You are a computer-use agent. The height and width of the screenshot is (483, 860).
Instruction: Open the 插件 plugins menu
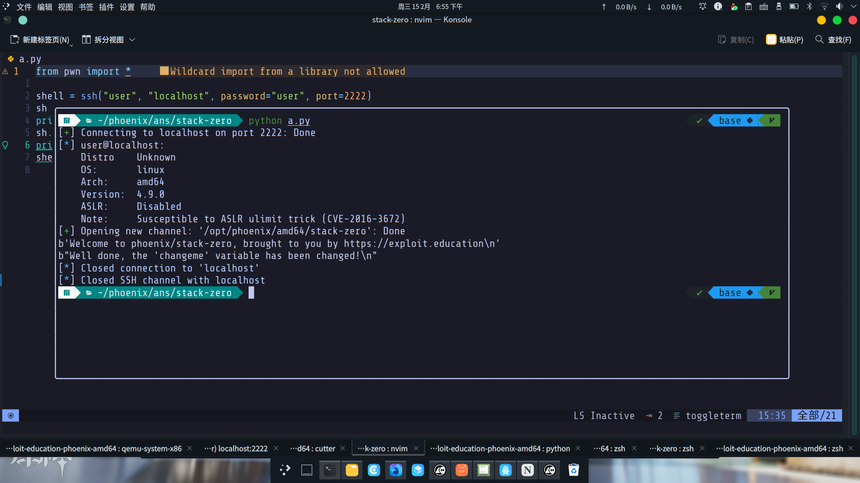point(106,7)
